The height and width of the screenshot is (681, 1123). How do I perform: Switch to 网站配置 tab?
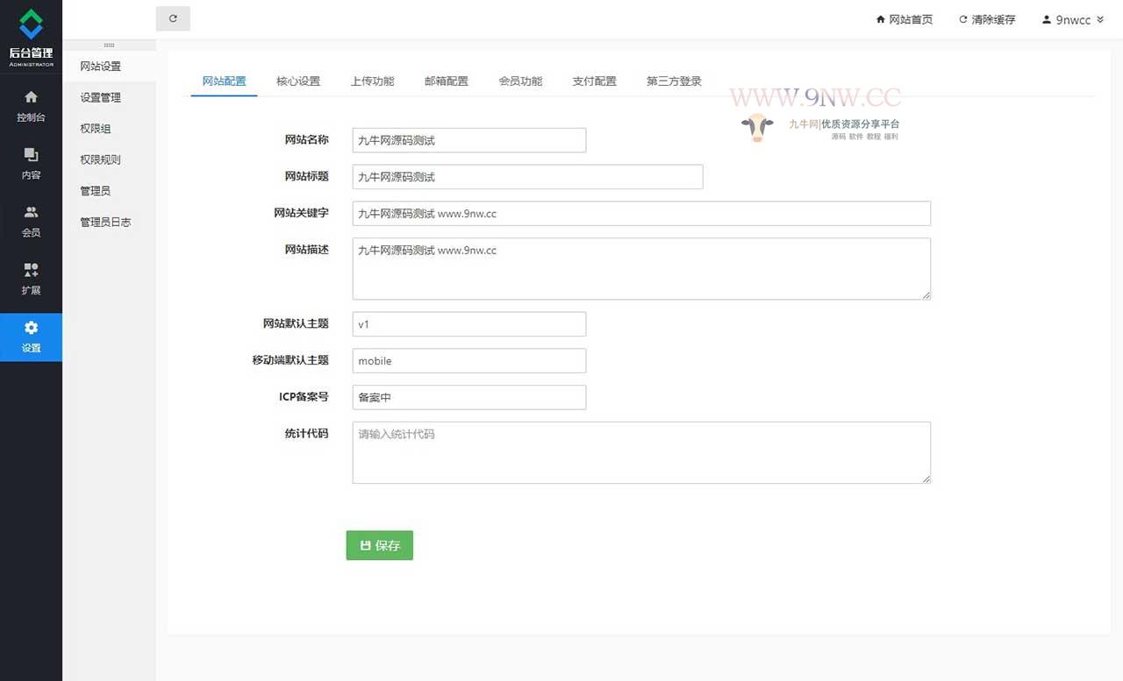click(224, 82)
